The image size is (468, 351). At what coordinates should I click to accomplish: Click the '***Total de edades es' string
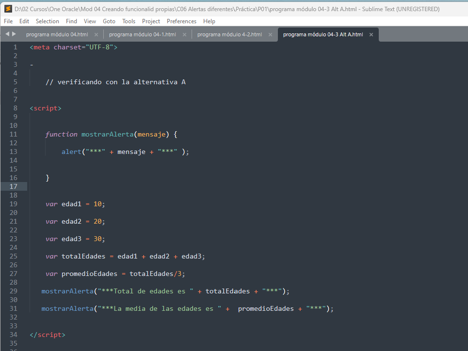145,291
